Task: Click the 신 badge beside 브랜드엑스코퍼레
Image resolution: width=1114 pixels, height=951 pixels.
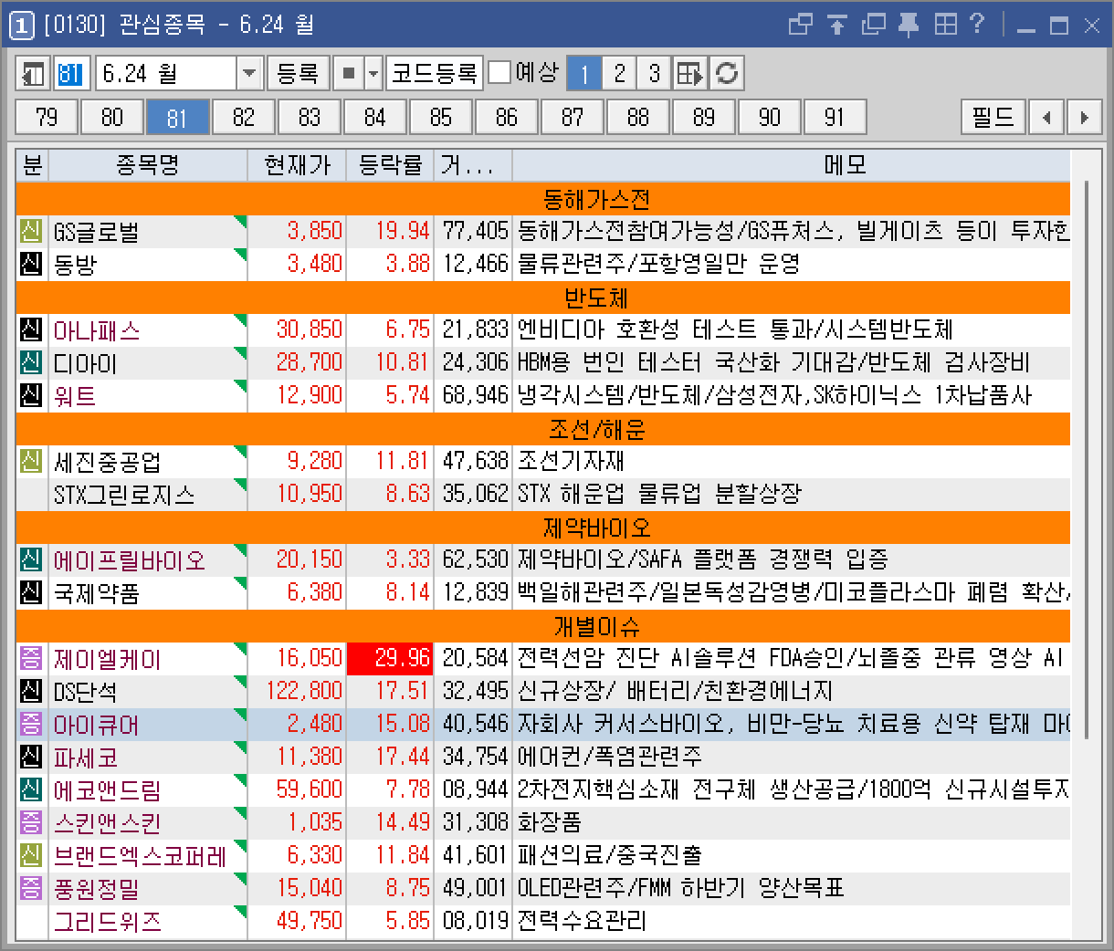Action: (31, 855)
